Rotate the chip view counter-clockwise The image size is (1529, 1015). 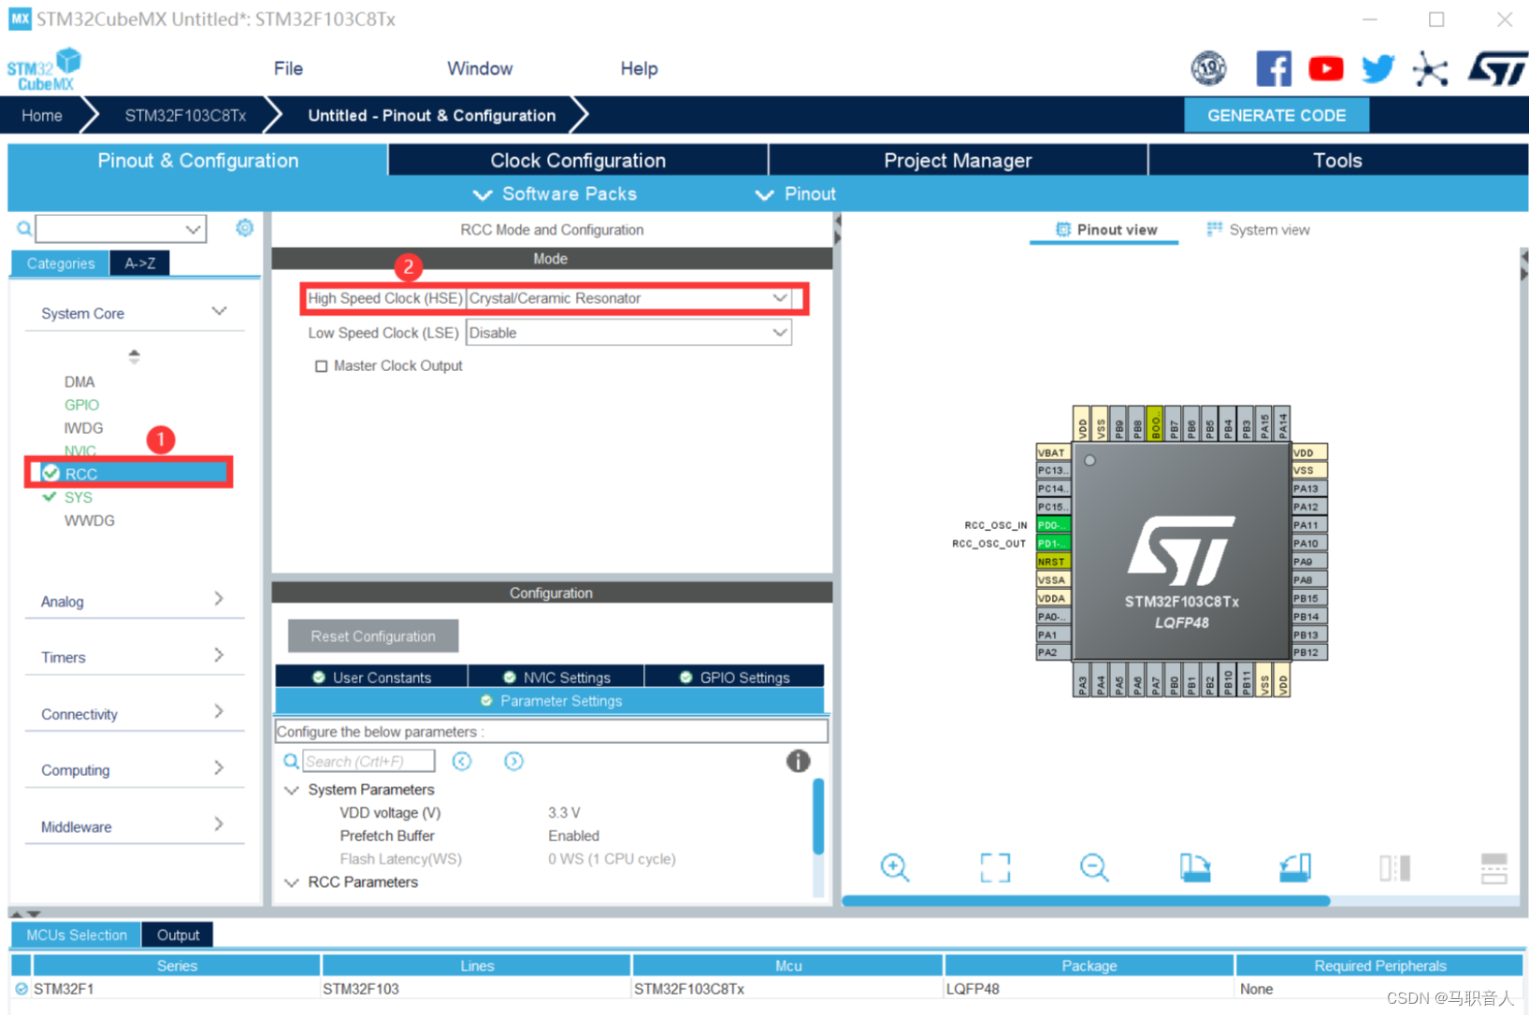click(x=1294, y=867)
